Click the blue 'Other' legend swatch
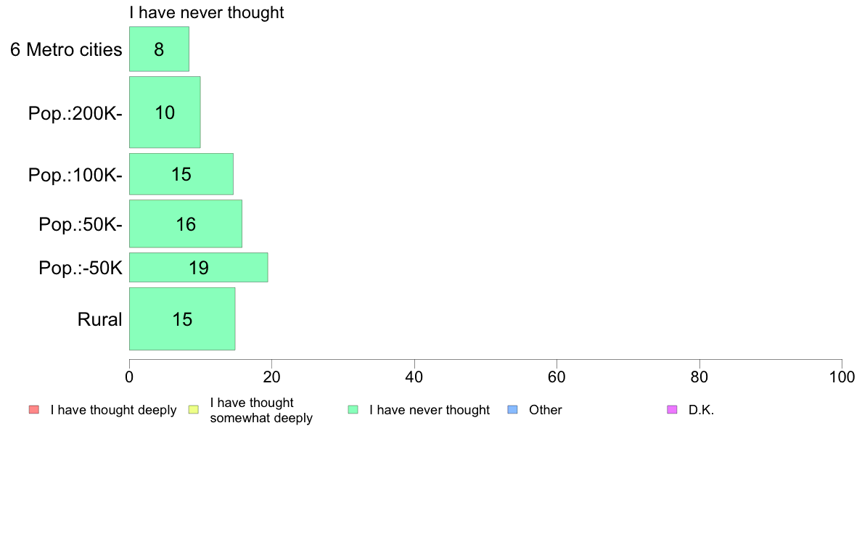 click(512, 410)
